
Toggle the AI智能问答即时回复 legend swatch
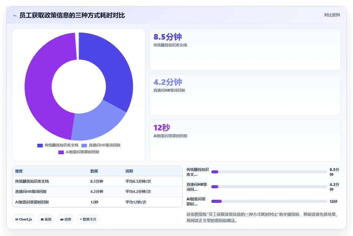61,152
